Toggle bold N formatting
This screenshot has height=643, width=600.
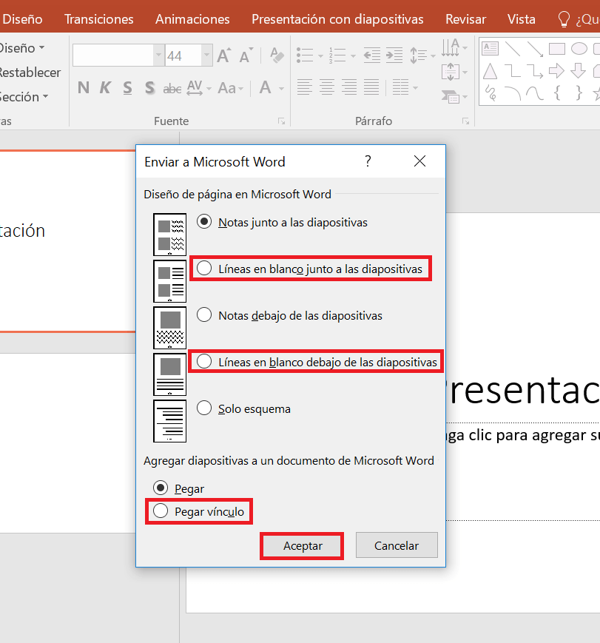84,87
